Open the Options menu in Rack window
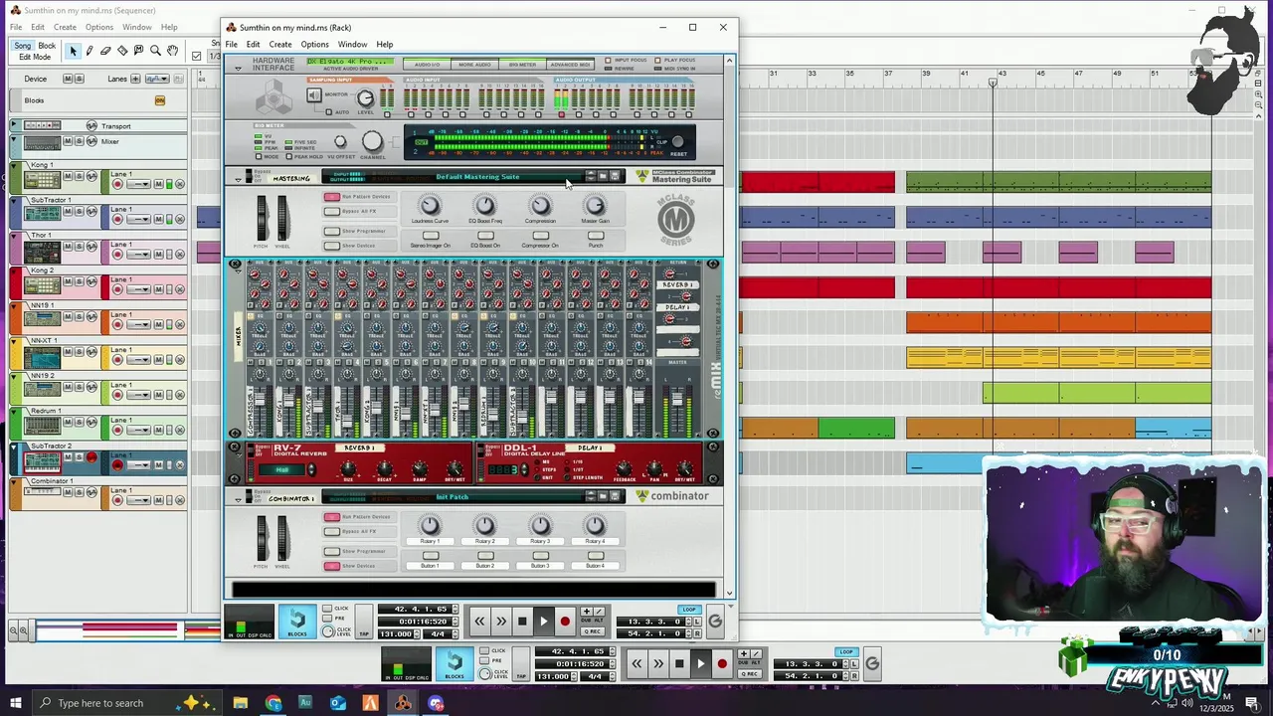 tap(314, 44)
